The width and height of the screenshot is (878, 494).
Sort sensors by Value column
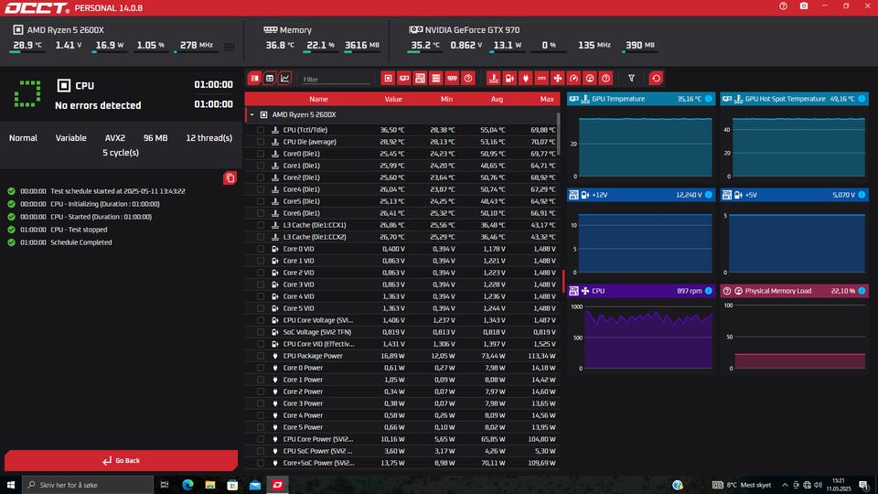393,99
